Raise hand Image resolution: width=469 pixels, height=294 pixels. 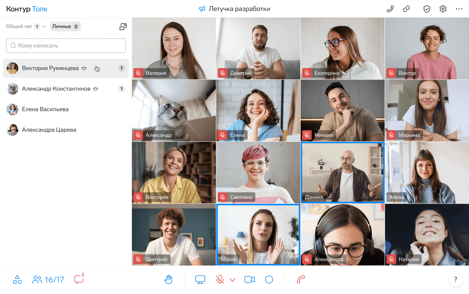tap(169, 279)
